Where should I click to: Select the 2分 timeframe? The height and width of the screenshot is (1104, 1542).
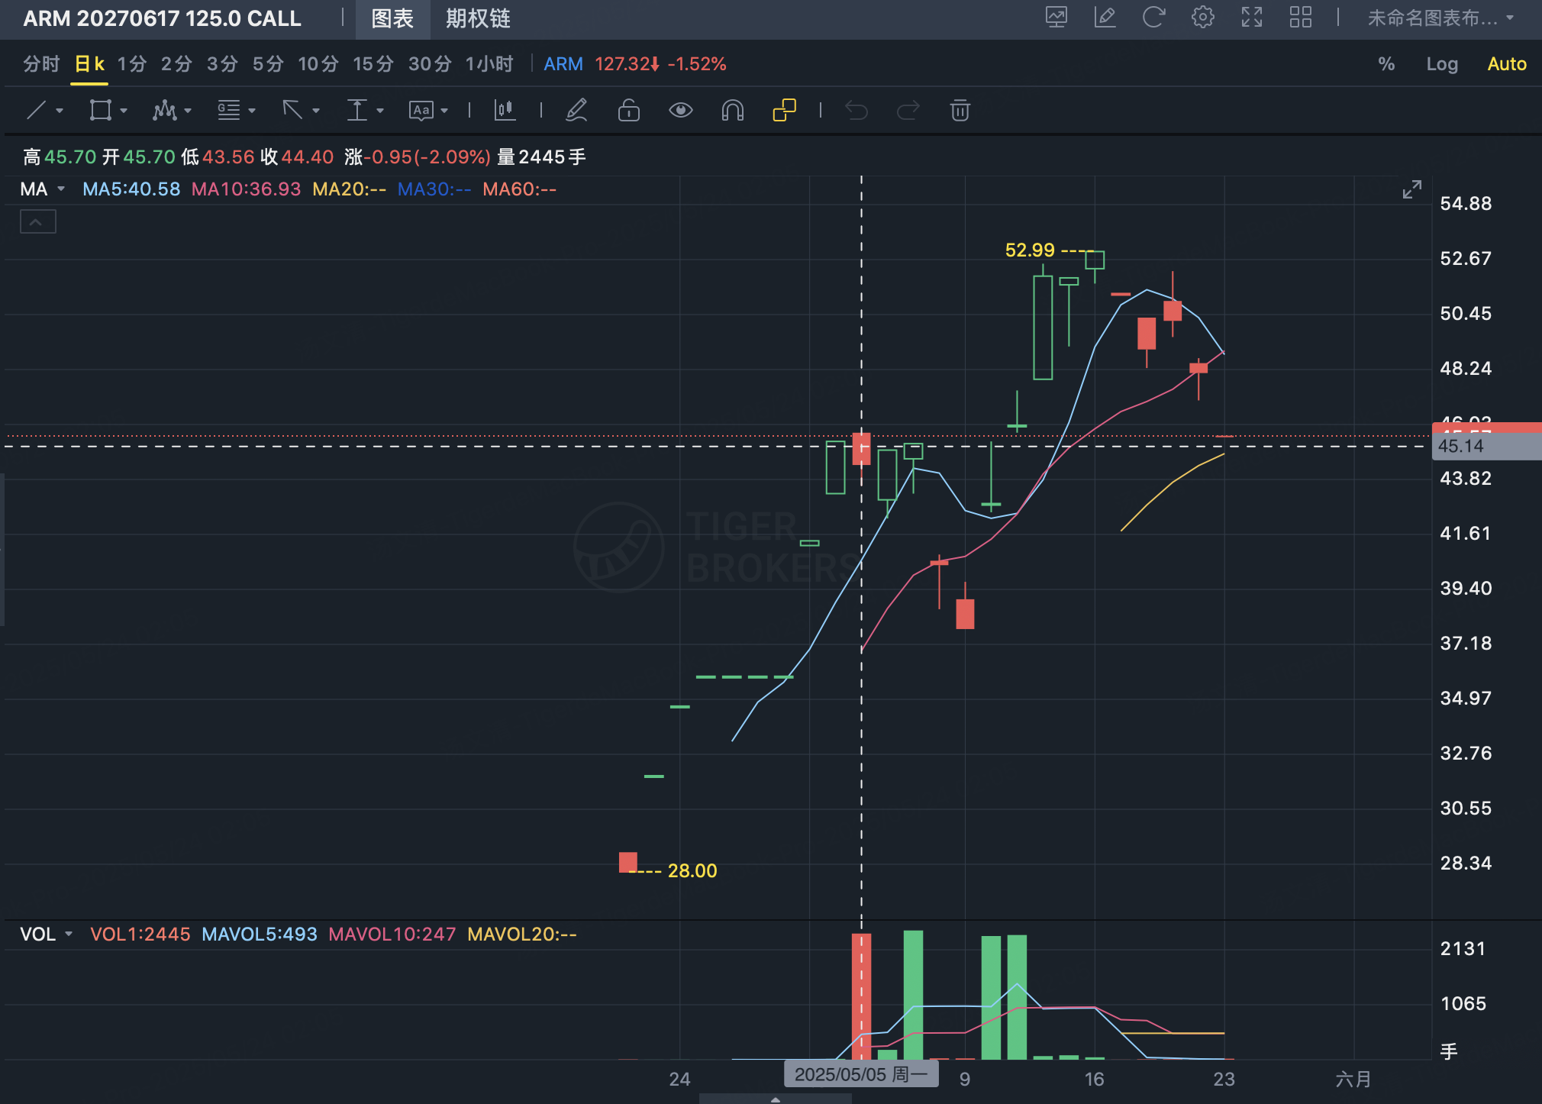coord(176,64)
